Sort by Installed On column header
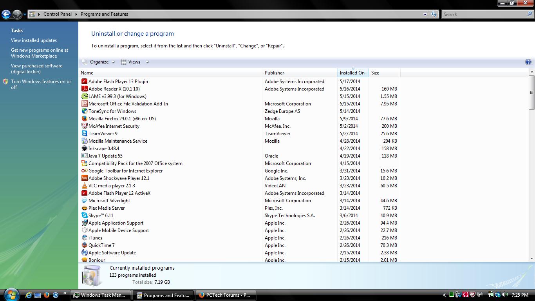Screen dimensions: 535x301 [353, 73]
